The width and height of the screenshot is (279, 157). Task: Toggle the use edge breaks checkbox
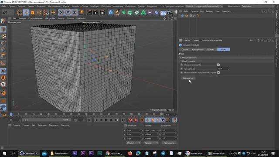point(218,72)
